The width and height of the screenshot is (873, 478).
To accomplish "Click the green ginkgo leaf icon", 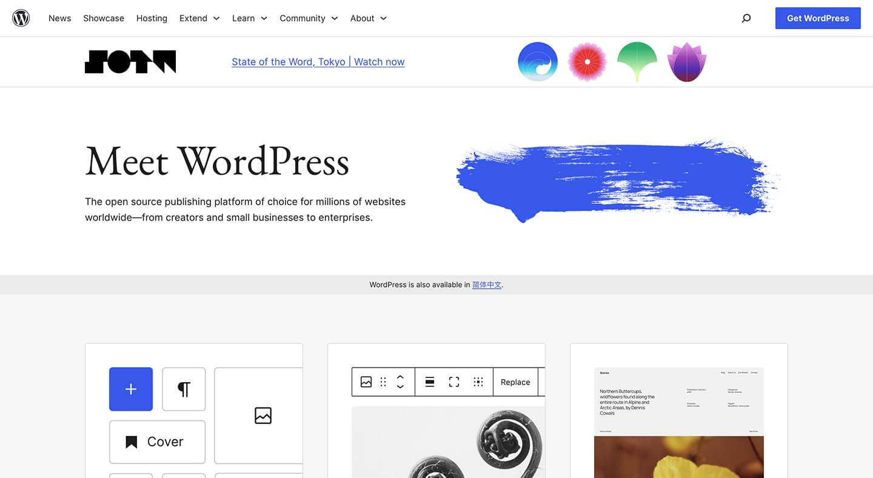I will coord(637,62).
